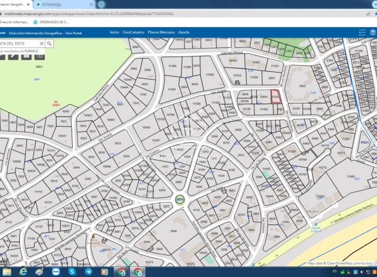Click the magnifier search button
Viewport: 377px width, 277px height.
(50, 44)
